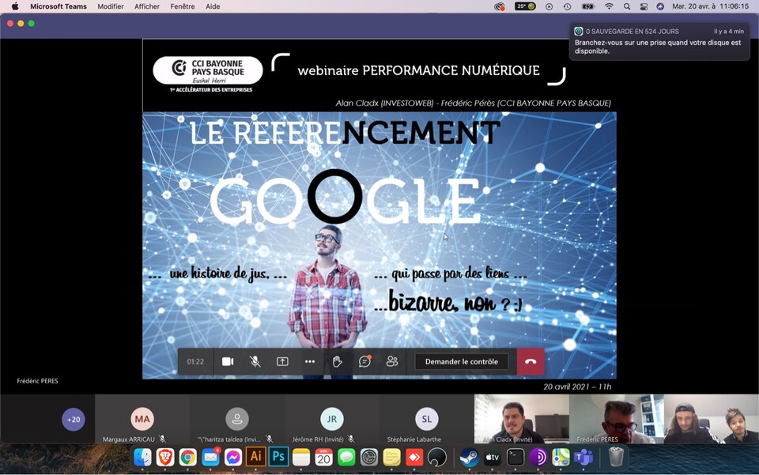Open Notes app in the Dock
The image size is (759, 475).
(x=301, y=457)
